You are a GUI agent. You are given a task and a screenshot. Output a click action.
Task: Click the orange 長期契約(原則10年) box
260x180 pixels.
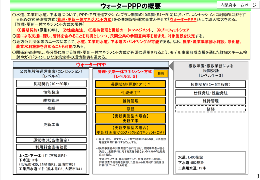click(x=131, y=84)
